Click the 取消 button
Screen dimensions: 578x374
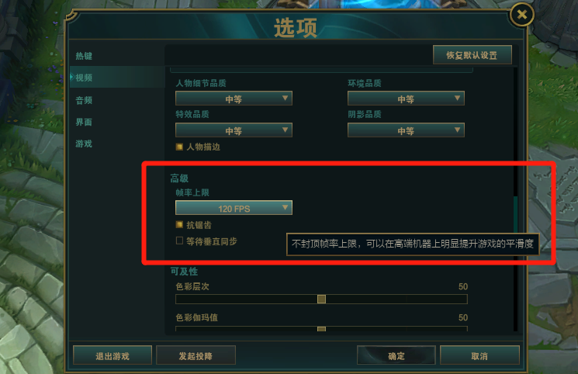(479, 355)
